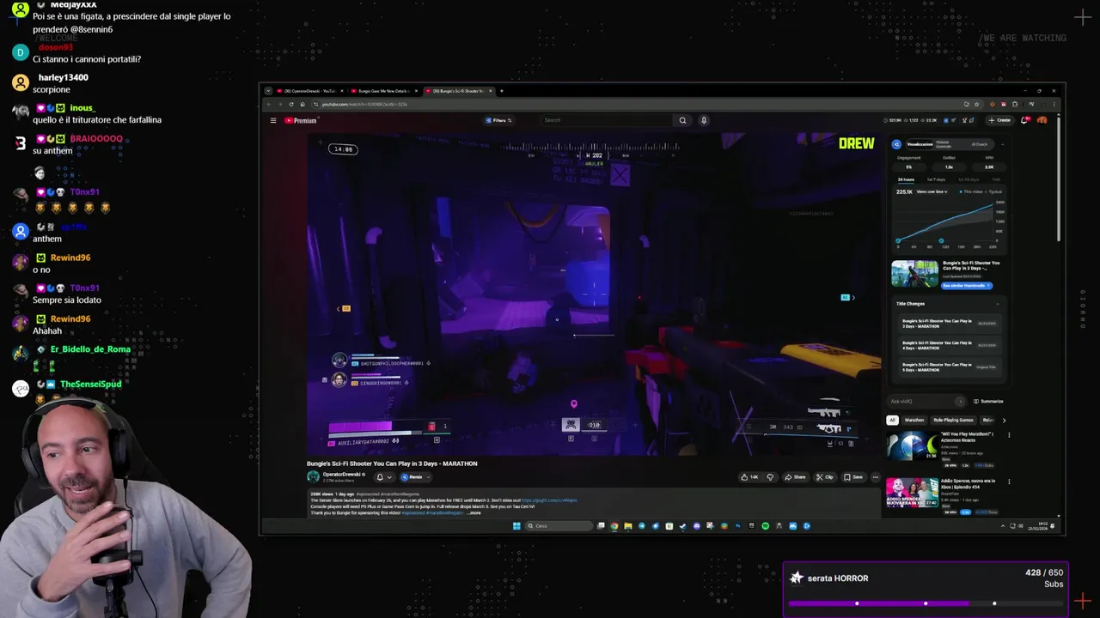The width and height of the screenshot is (1100, 618).
Task: Expand the description with '...more'
Action: click(474, 512)
